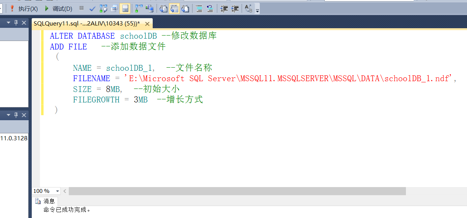The height and width of the screenshot is (218, 467).
Task: Increase indent icon in toolbar
Action: (x=235, y=9)
